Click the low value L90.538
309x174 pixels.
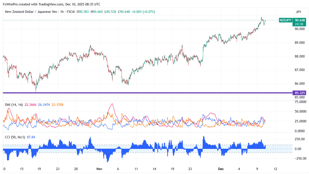point(110,12)
